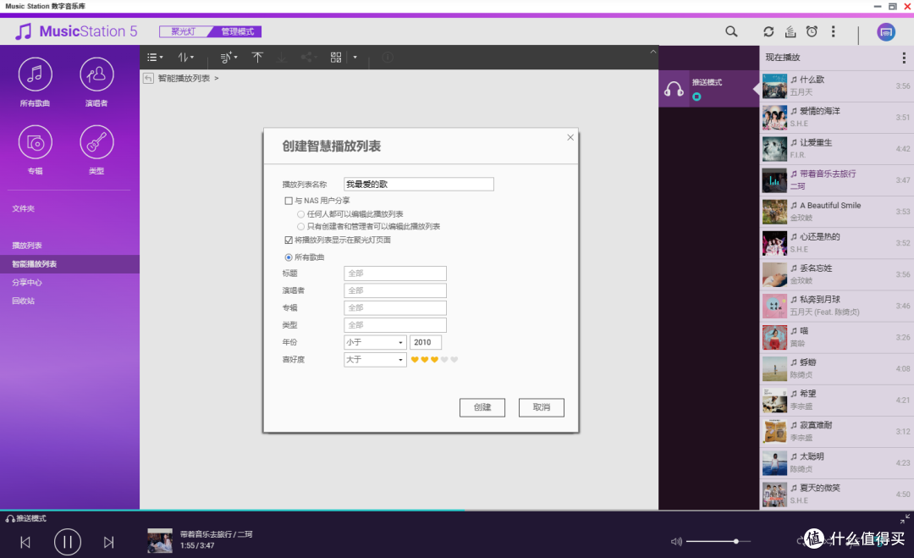Click the 类型 filter input field

[395, 325]
